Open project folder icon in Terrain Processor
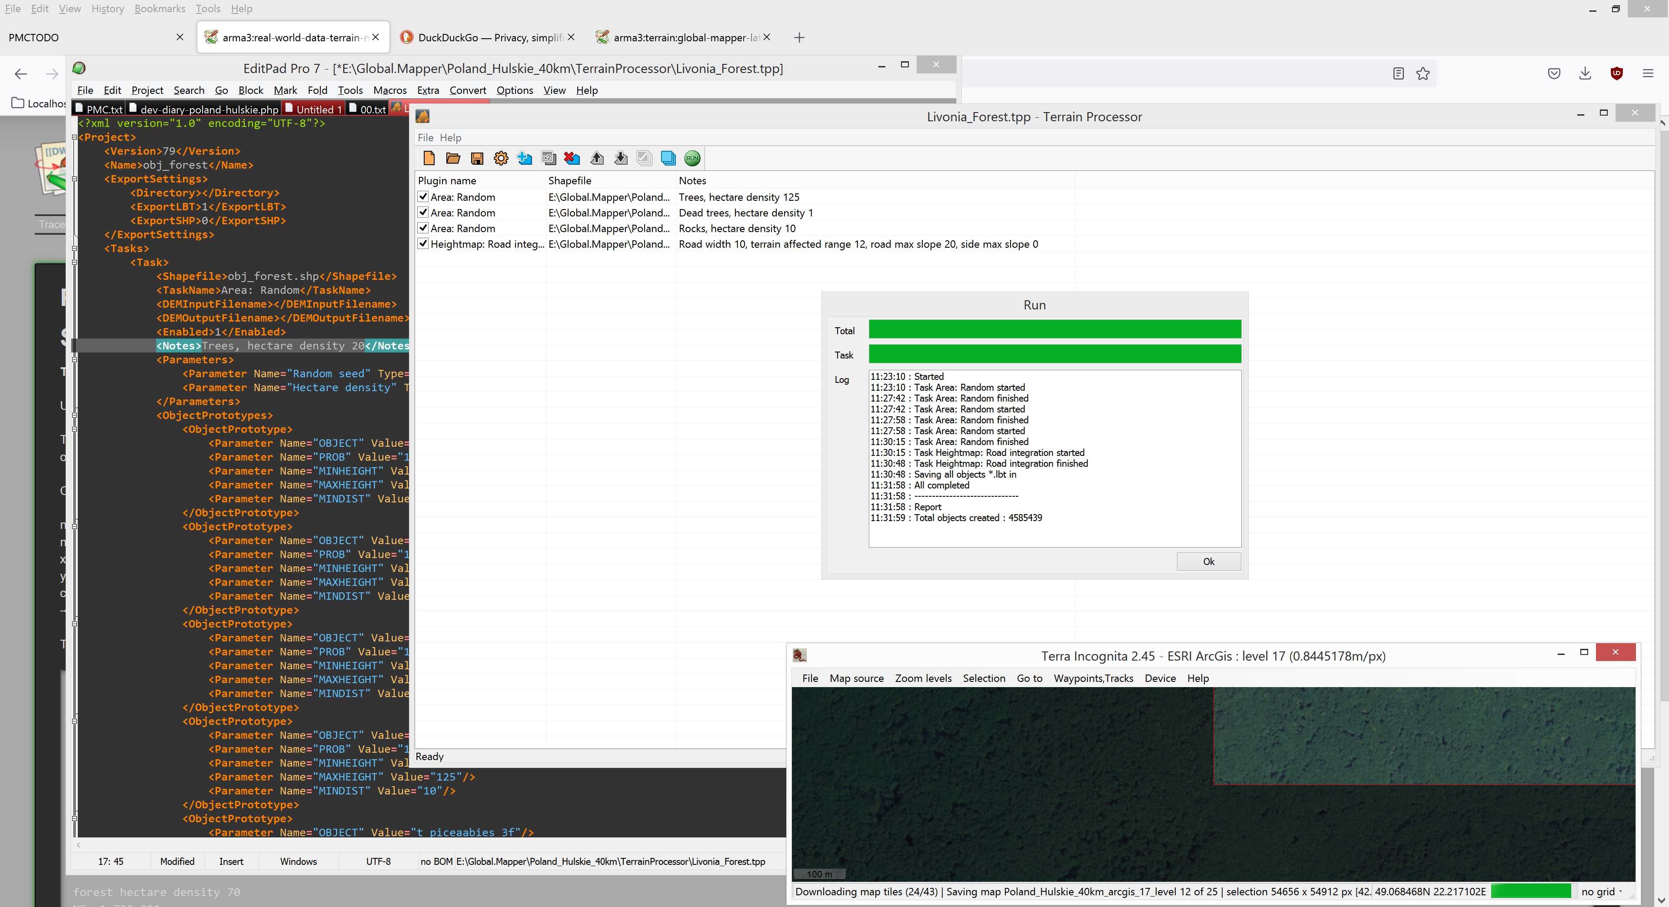Screen dimensions: 1669x907 [453, 158]
